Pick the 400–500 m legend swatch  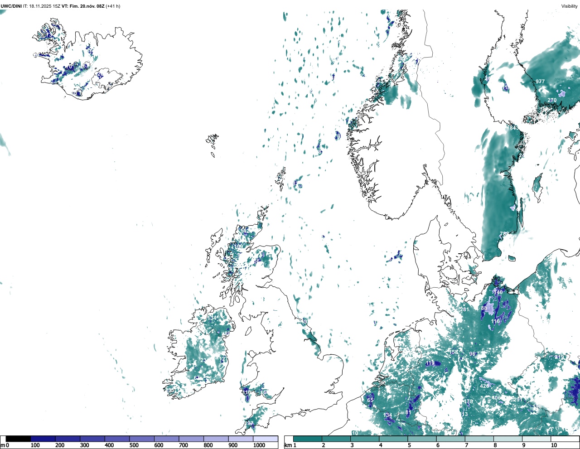click(117, 439)
